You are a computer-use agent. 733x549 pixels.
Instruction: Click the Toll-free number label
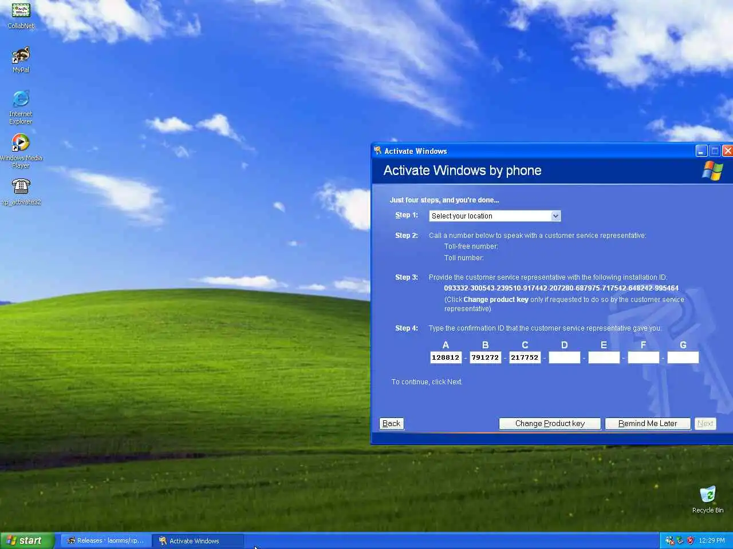pyautogui.click(x=471, y=246)
